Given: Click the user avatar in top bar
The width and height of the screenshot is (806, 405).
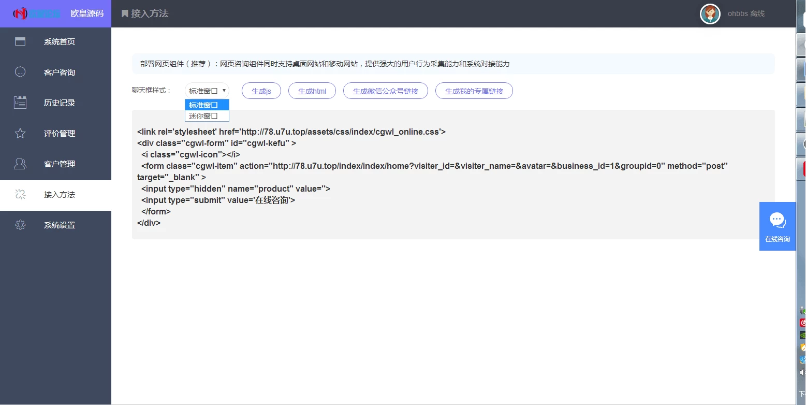Looking at the screenshot, I should coord(710,14).
